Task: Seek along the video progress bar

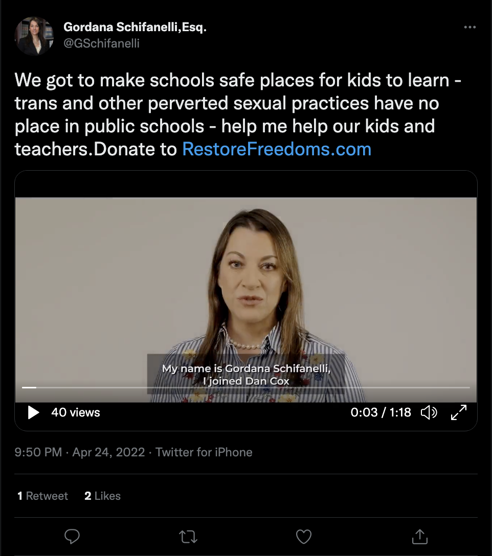Action: tap(245, 387)
